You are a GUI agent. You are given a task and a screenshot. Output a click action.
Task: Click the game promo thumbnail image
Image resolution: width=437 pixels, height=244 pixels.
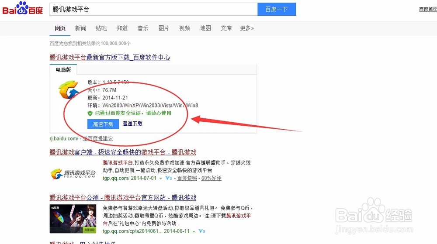click(73, 219)
